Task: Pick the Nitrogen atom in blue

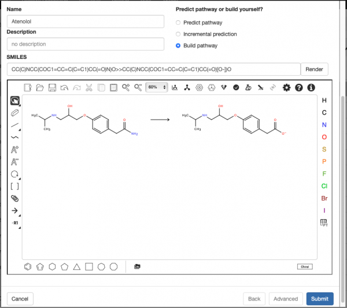Action: 324,125
